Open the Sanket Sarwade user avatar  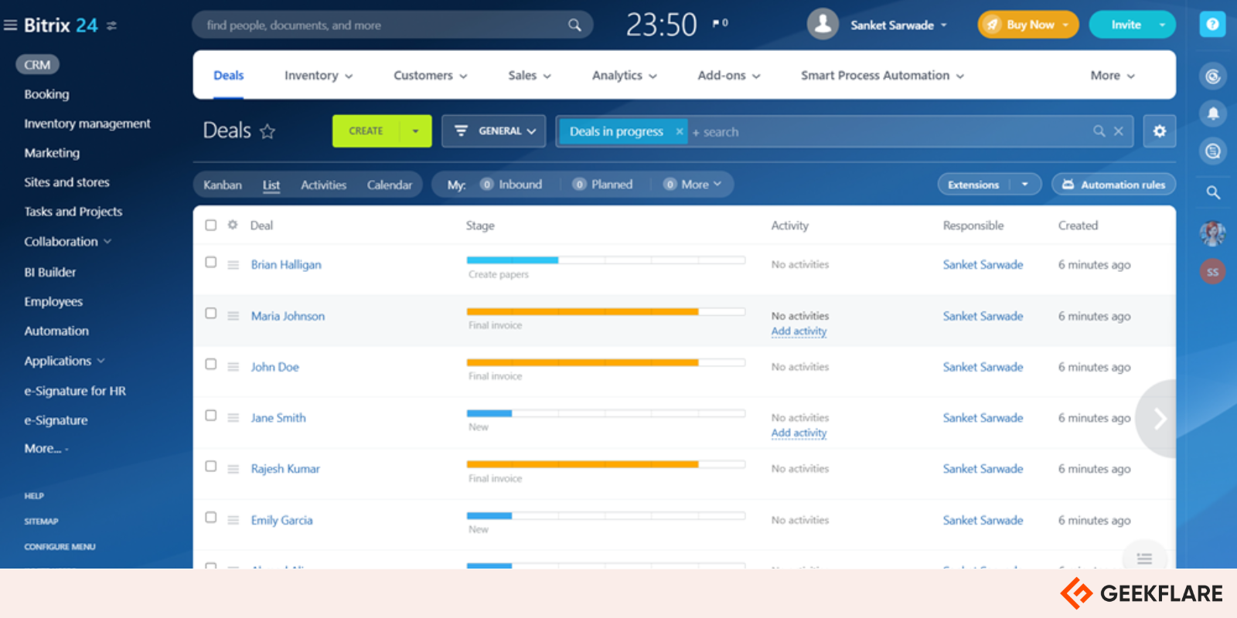823,25
